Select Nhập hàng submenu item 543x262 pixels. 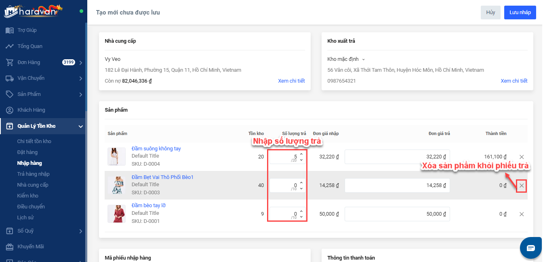coord(29,163)
